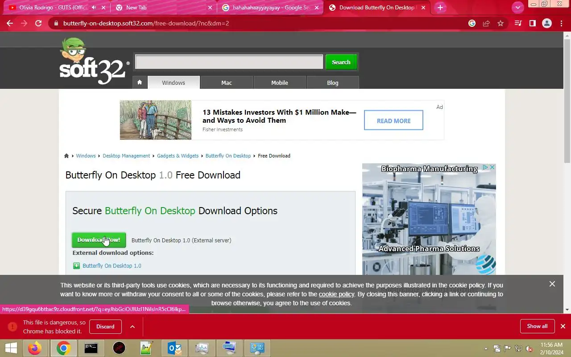Image resolution: width=571 pixels, height=357 pixels.
Task: Expand the blocked download options caret
Action: point(132,326)
